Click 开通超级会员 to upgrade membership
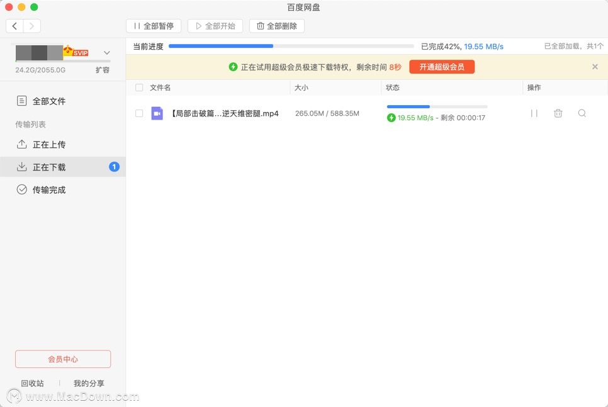 coord(442,67)
